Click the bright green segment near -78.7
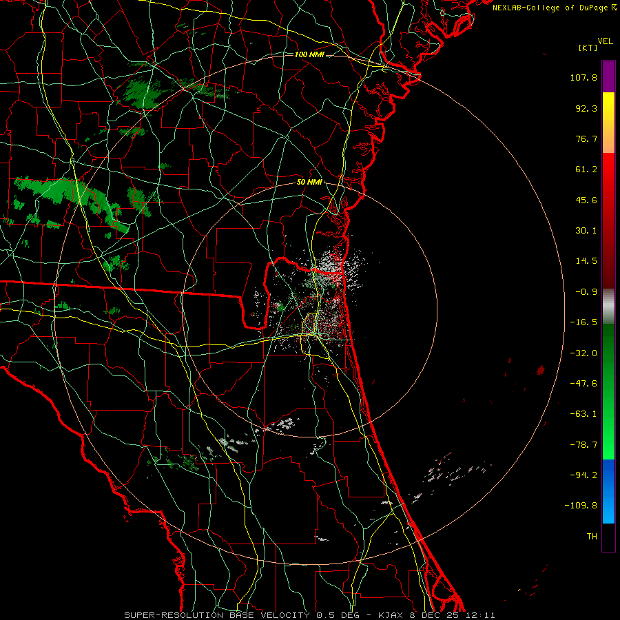Image resolution: width=620 pixels, height=620 pixels. click(608, 444)
